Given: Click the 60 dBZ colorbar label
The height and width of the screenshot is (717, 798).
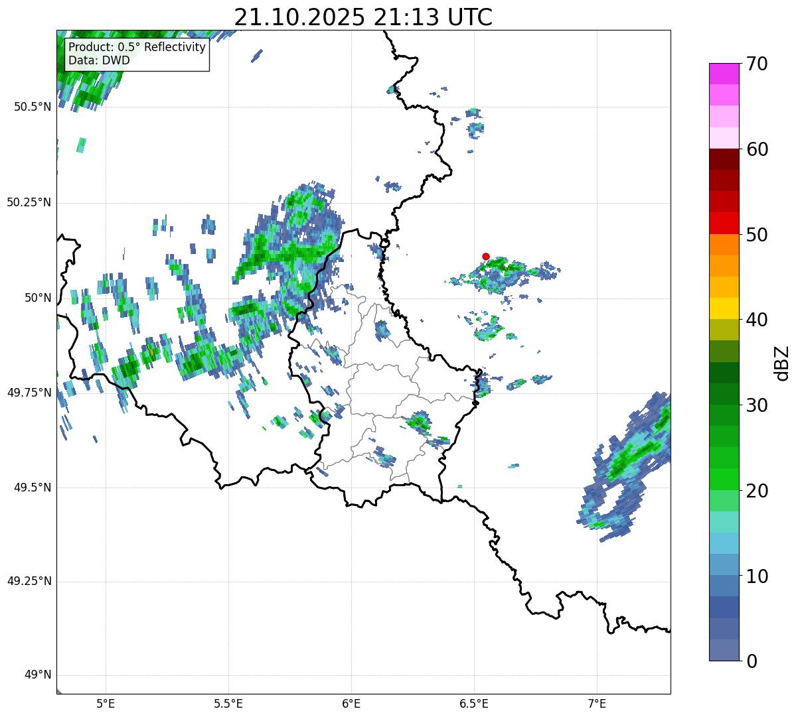Looking at the screenshot, I should pos(758,149).
